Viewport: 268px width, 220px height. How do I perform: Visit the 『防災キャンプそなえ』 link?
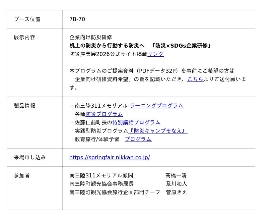click(158, 131)
